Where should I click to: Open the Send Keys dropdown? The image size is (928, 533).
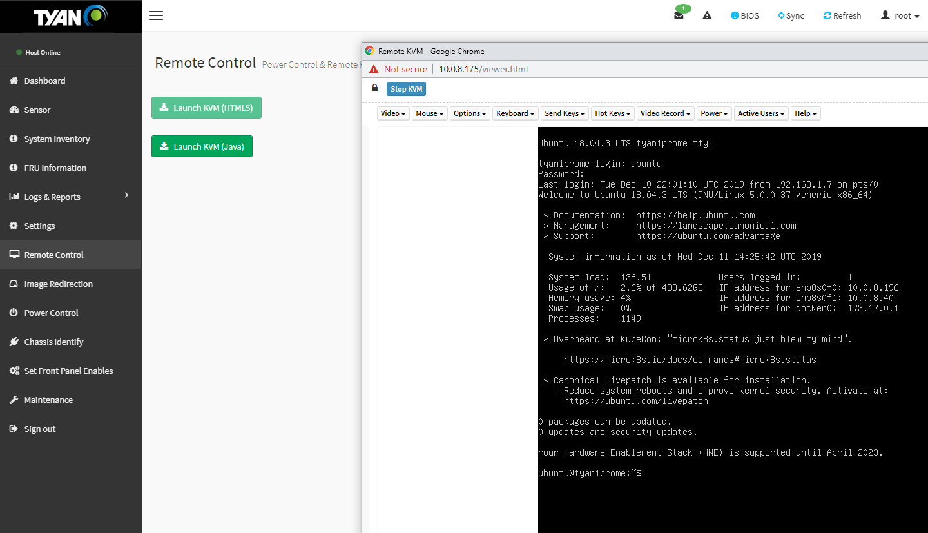[565, 113]
